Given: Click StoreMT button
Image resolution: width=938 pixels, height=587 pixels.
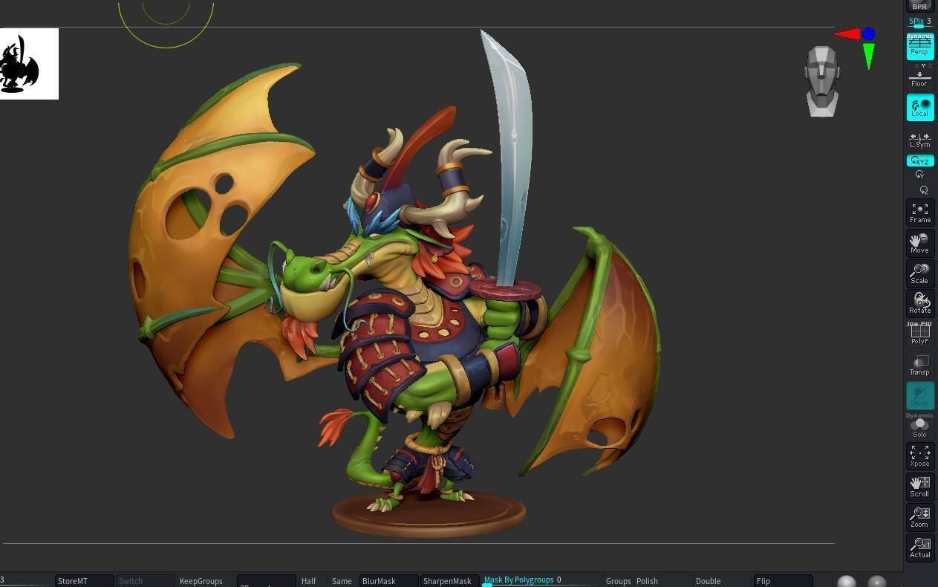Looking at the screenshot, I should click(84, 581).
